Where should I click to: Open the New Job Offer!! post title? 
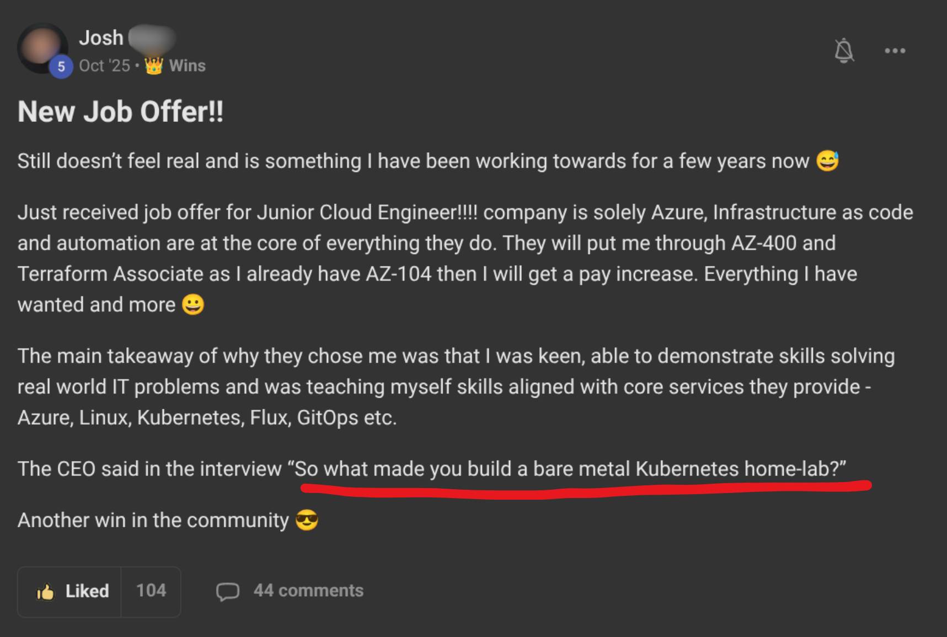[120, 111]
